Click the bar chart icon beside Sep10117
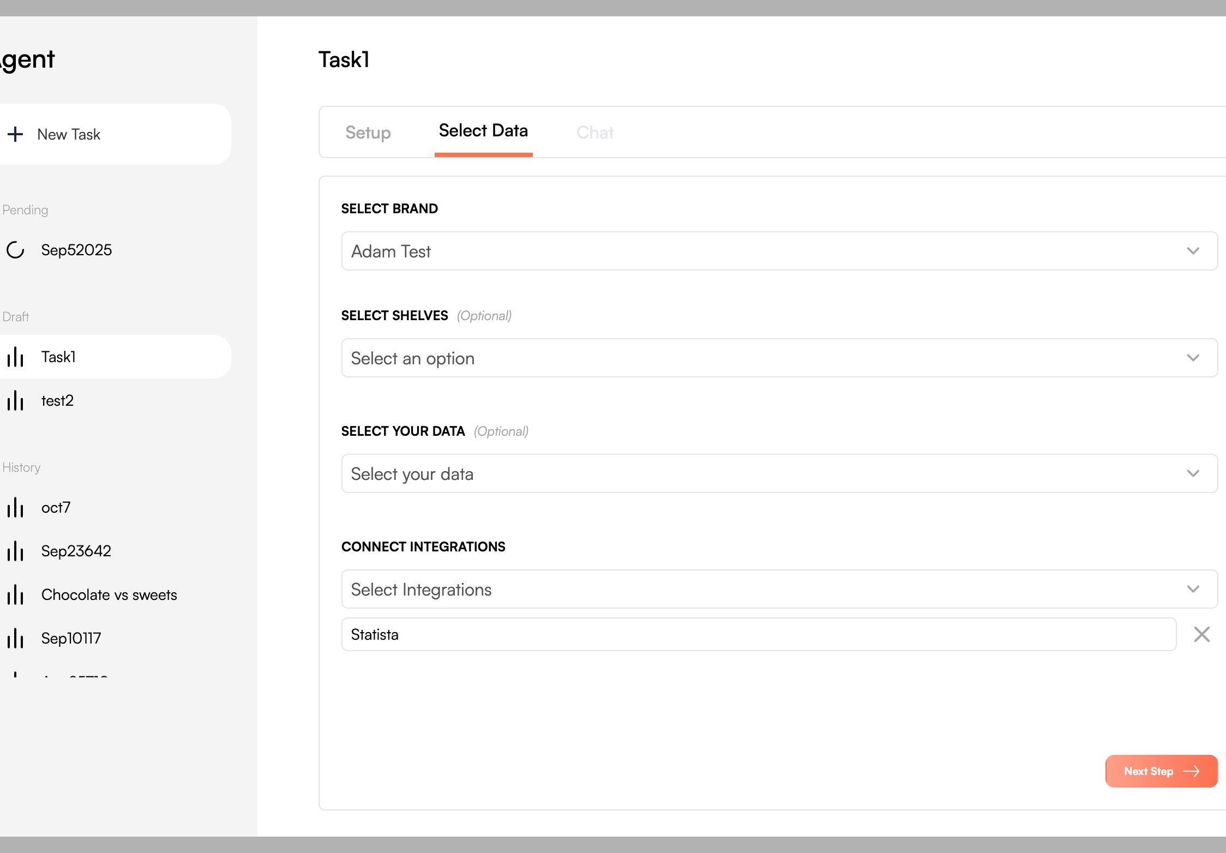This screenshot has height=853, width=1226. pos(15,639)
